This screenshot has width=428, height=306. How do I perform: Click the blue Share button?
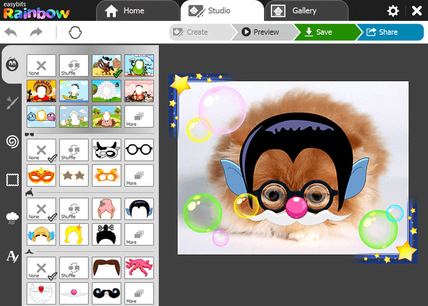pos(388,32)
